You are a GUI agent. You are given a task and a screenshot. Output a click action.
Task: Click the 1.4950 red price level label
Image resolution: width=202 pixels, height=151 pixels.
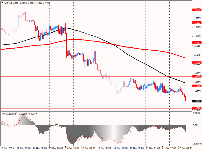point(197,76)
